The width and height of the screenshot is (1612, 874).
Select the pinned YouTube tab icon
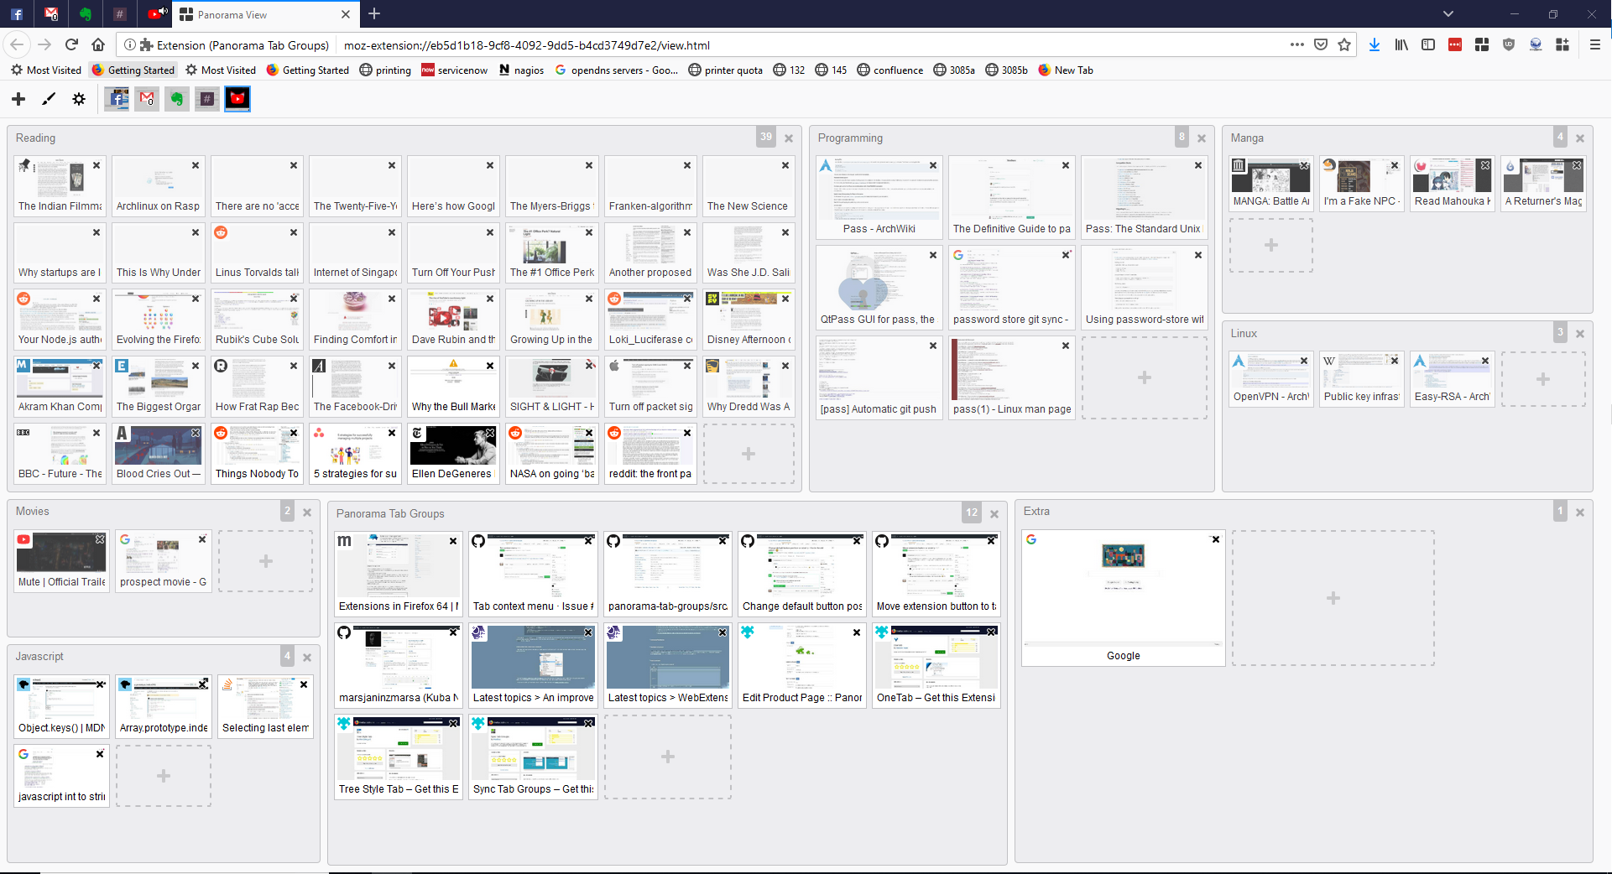point(237,99)
